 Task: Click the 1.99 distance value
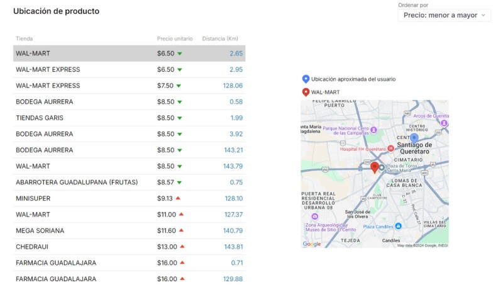coord(236,118)
